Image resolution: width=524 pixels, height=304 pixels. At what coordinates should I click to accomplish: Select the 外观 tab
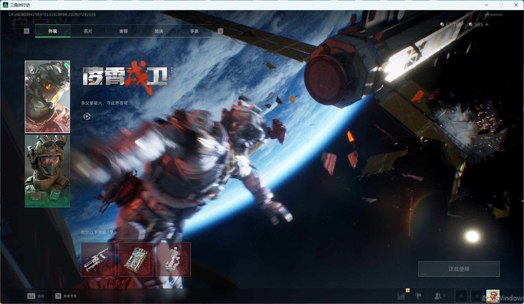53,31
